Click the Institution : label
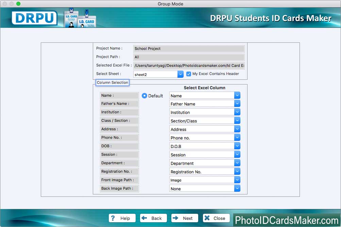 119,112
